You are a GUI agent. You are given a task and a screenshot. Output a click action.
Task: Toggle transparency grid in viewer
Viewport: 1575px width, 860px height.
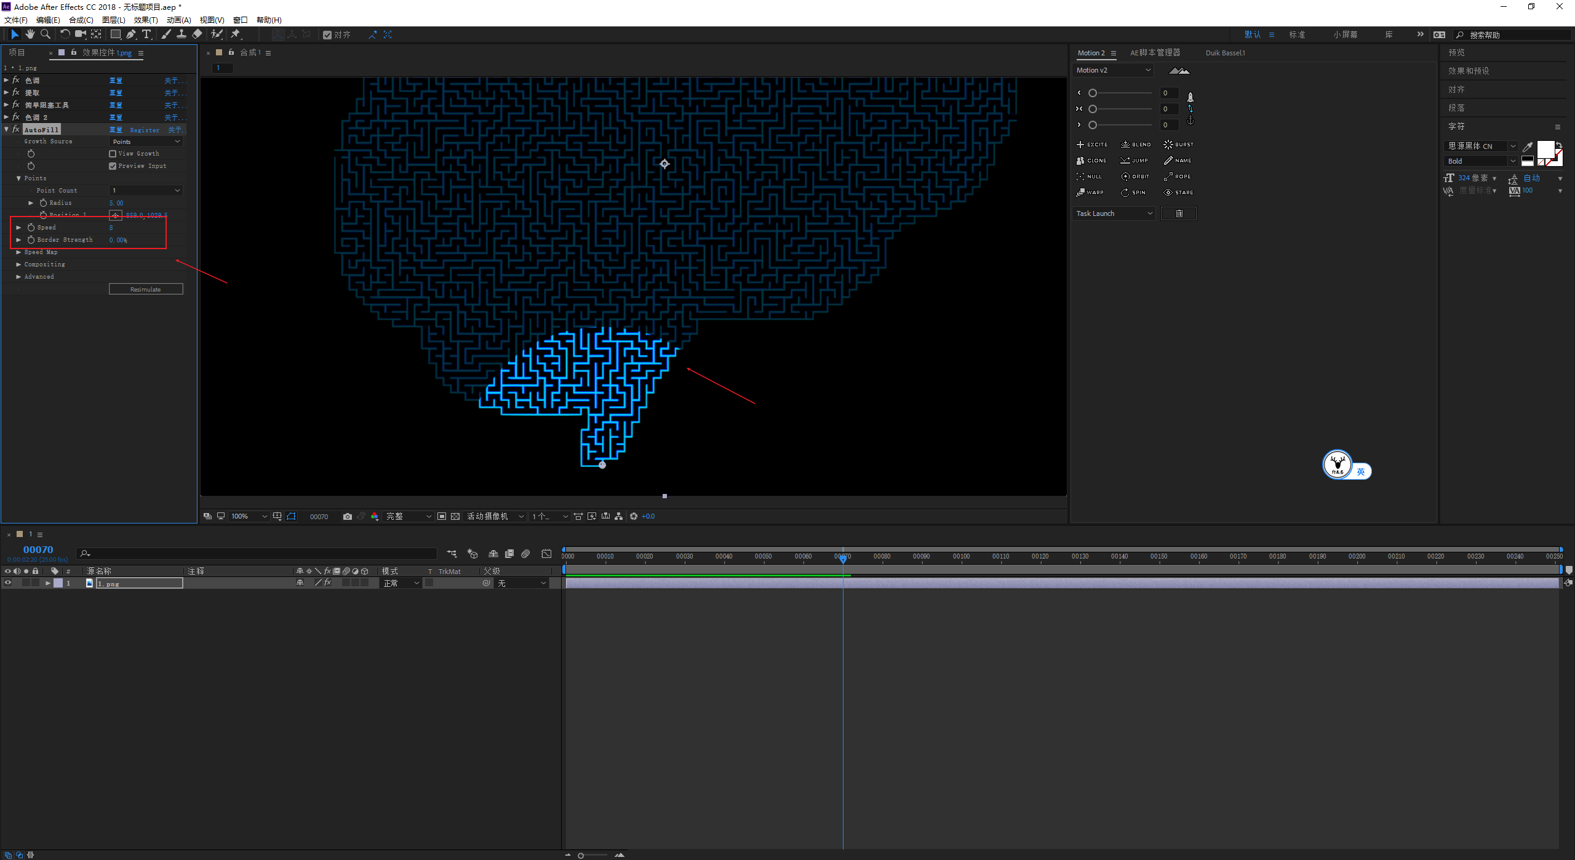455,516
